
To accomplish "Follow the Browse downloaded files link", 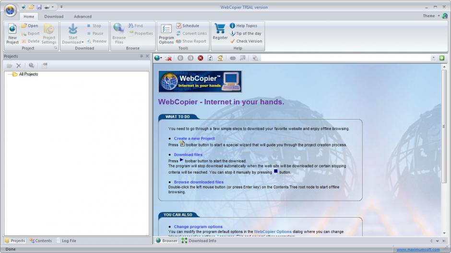I will [199, 182].
